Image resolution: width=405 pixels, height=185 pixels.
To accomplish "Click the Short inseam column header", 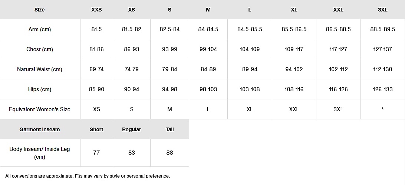I will (96, 129).
